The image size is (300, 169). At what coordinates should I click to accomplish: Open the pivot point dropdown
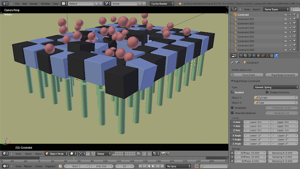click(x=82, y=154)
